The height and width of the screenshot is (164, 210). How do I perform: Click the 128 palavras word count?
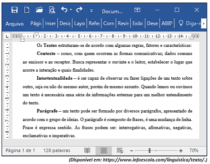click(57, 150)
